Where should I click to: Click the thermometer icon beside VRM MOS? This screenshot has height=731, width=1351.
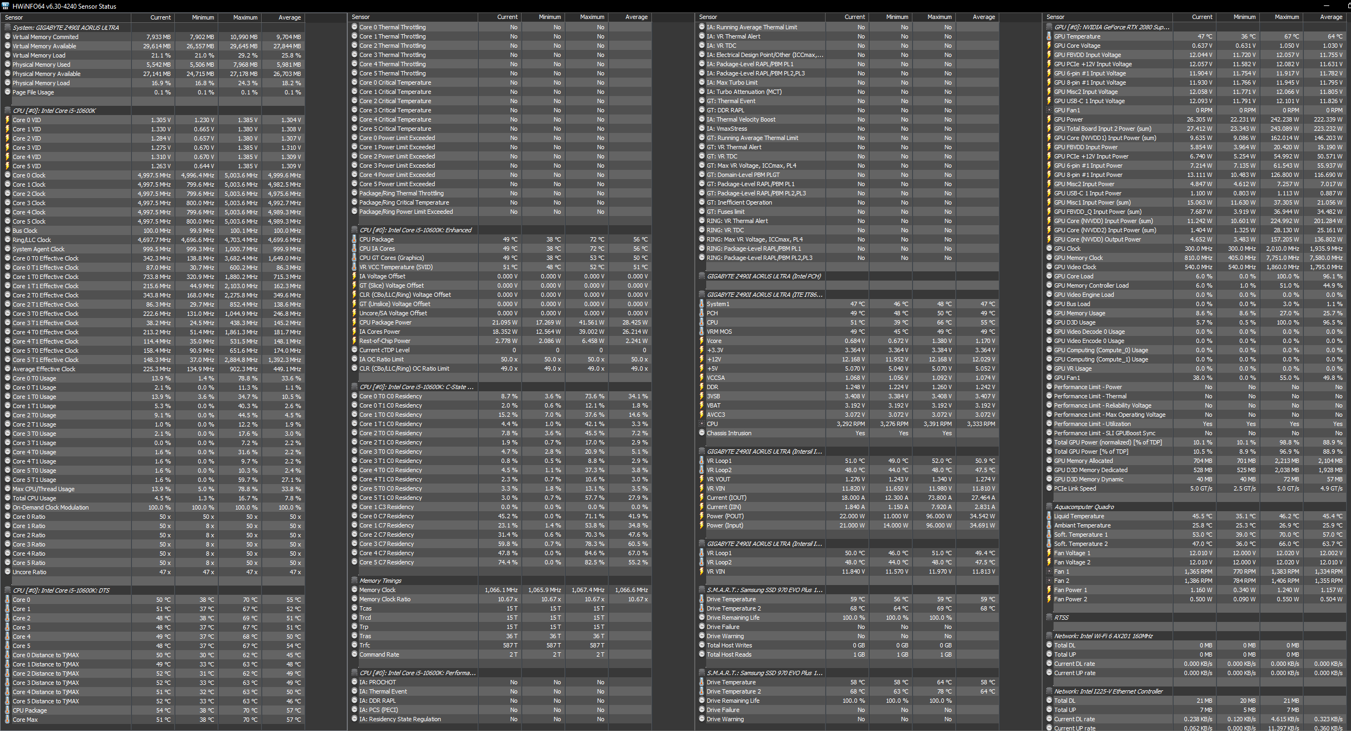(701, 332)
